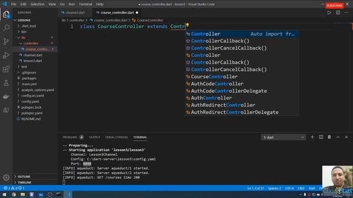Click the Ln 1, Col 37 status entry
353x198 pixels.
coord(255,188)
